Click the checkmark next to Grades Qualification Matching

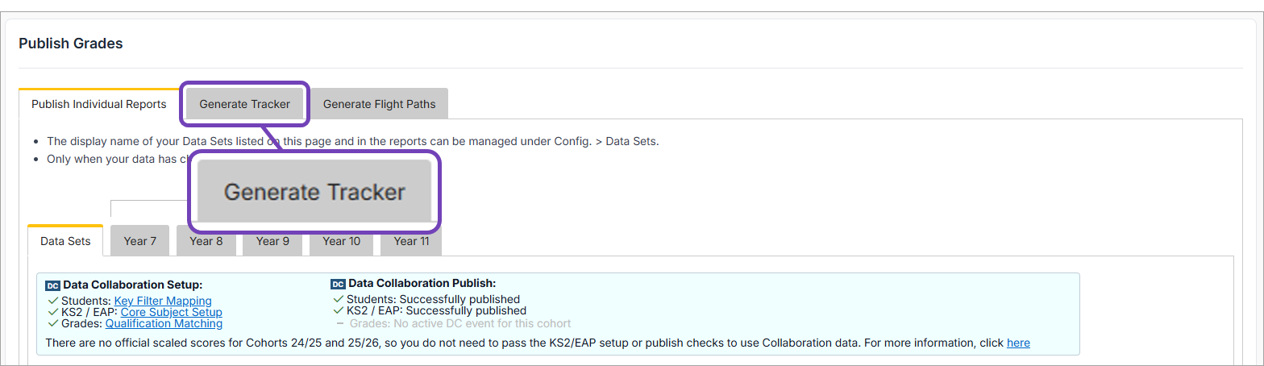click(x=53, y=323)
